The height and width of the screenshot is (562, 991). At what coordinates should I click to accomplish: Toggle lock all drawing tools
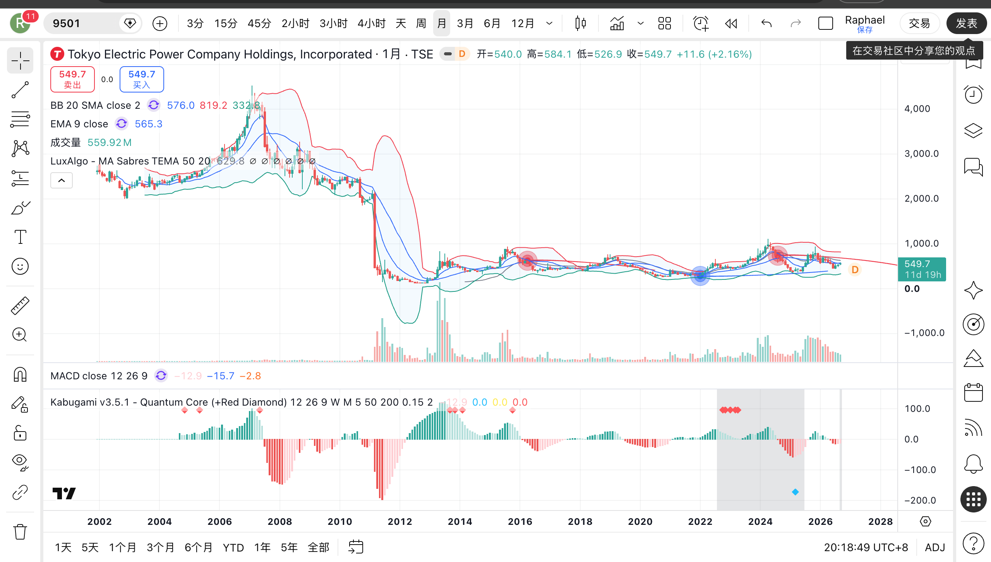(x=20, y=433)
